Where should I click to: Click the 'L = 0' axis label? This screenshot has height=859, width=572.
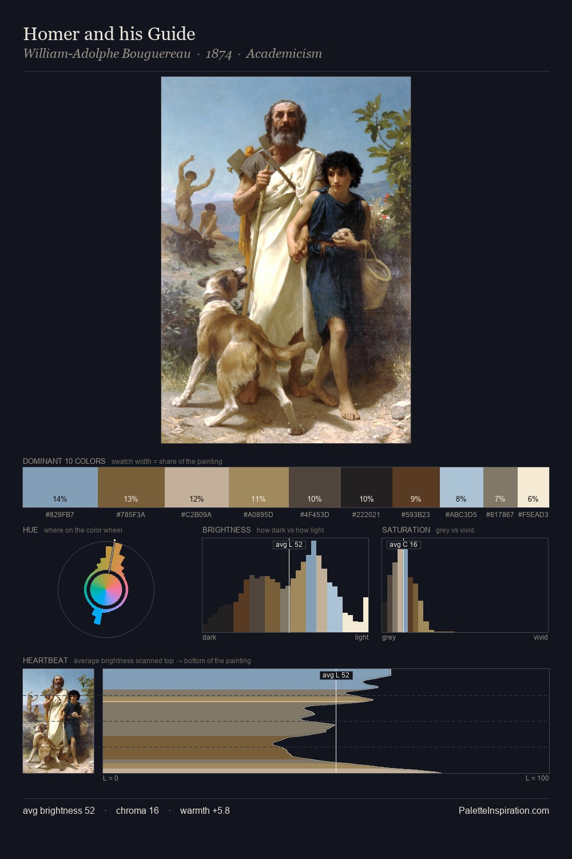coord(110,778)
